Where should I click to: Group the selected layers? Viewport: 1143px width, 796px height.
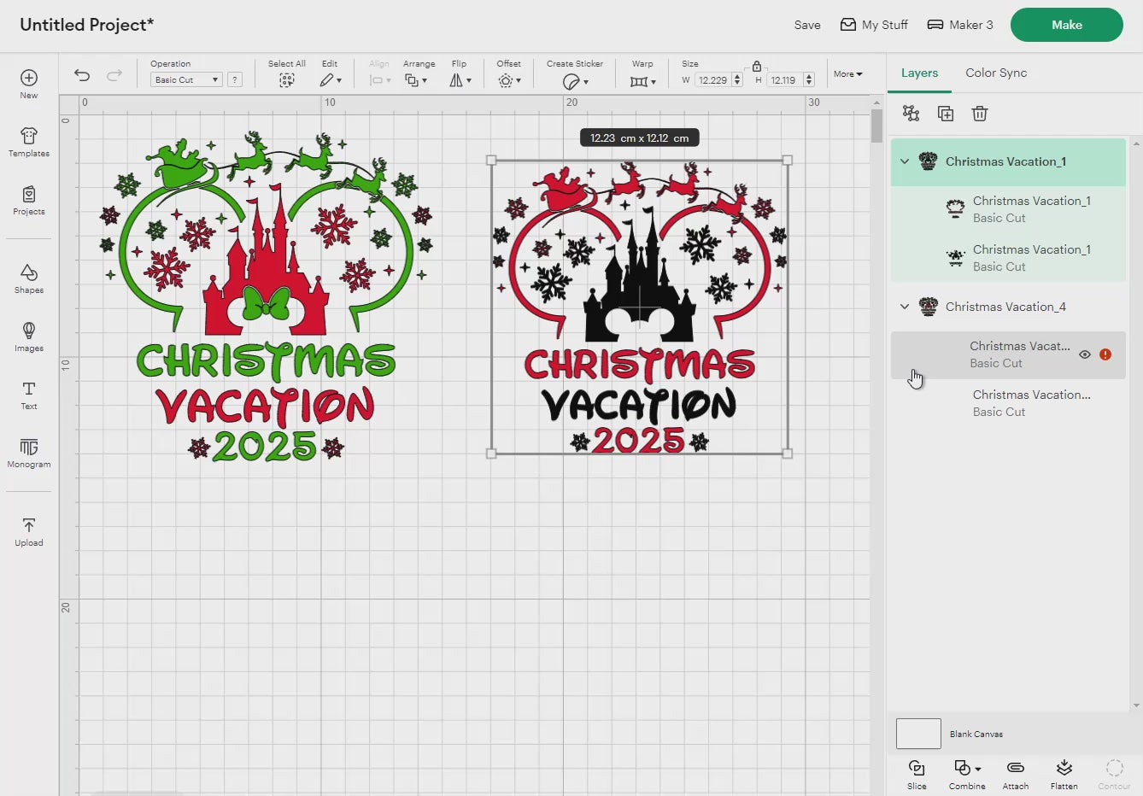coord(911,114)
